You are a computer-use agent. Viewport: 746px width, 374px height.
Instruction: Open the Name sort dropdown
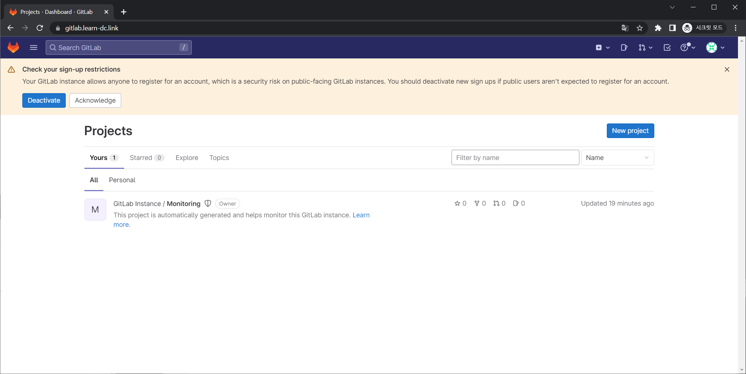pyautogui.click(x=617, y=158)
